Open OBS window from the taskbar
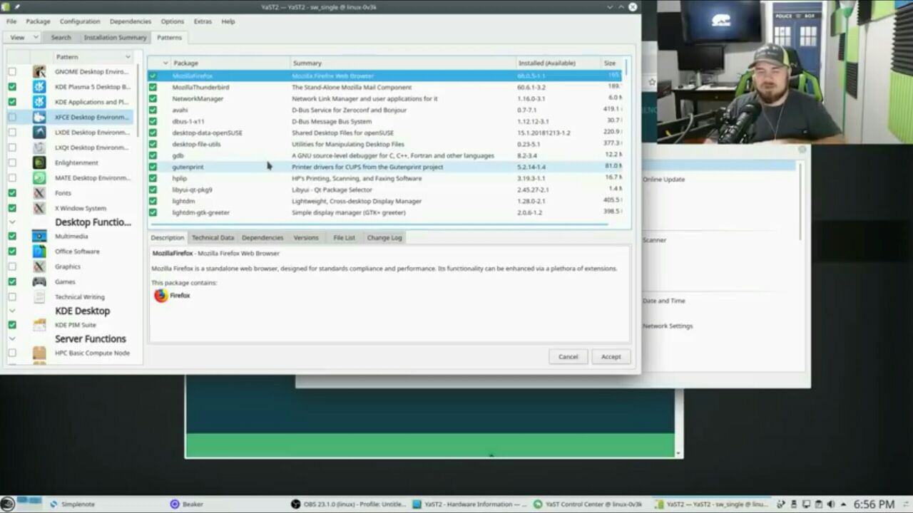Viewport: 913px width, 513px height. click(x=349, y=504)
